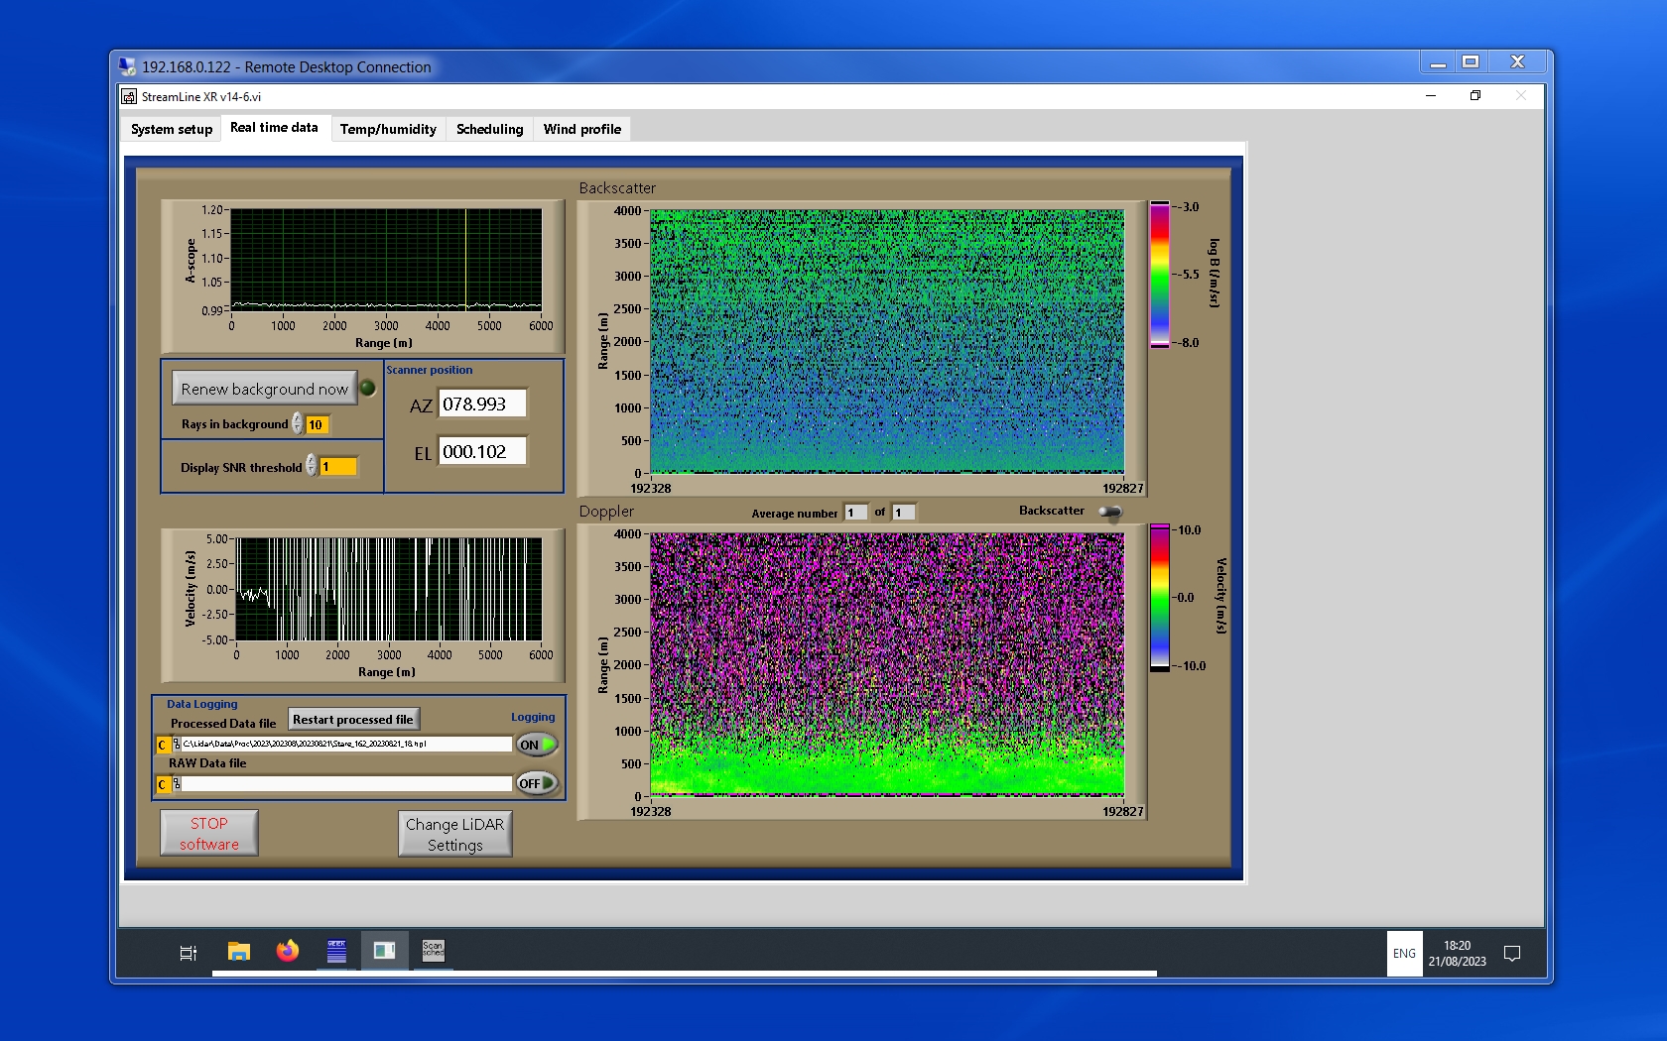Open Task View in the taskbar
1667x1041 pixels.
coord(188,953)
